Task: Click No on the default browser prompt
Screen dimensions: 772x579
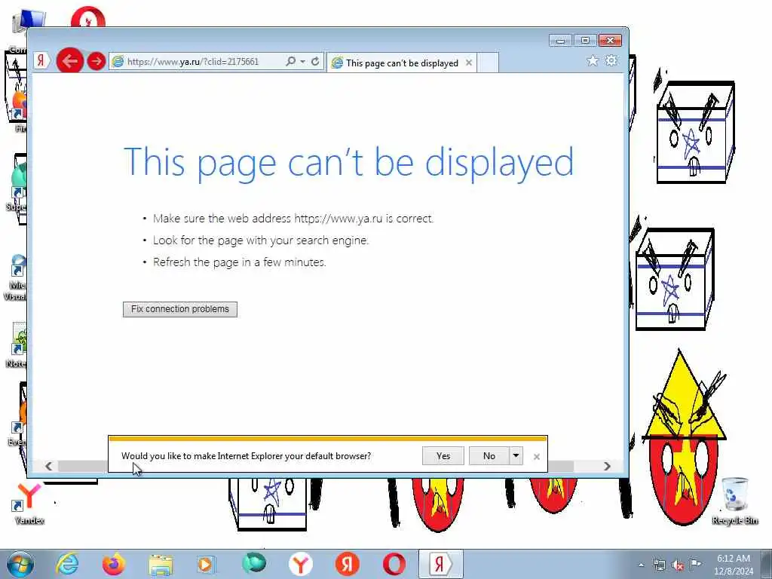Action: 489,456
